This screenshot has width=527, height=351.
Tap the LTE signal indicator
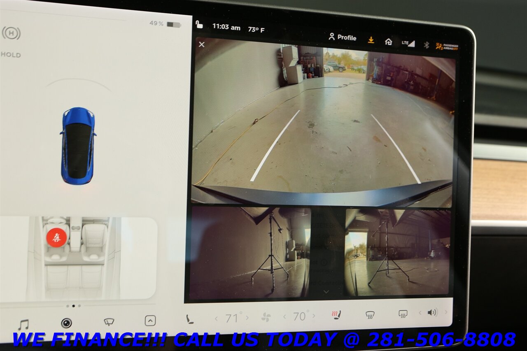408,43
